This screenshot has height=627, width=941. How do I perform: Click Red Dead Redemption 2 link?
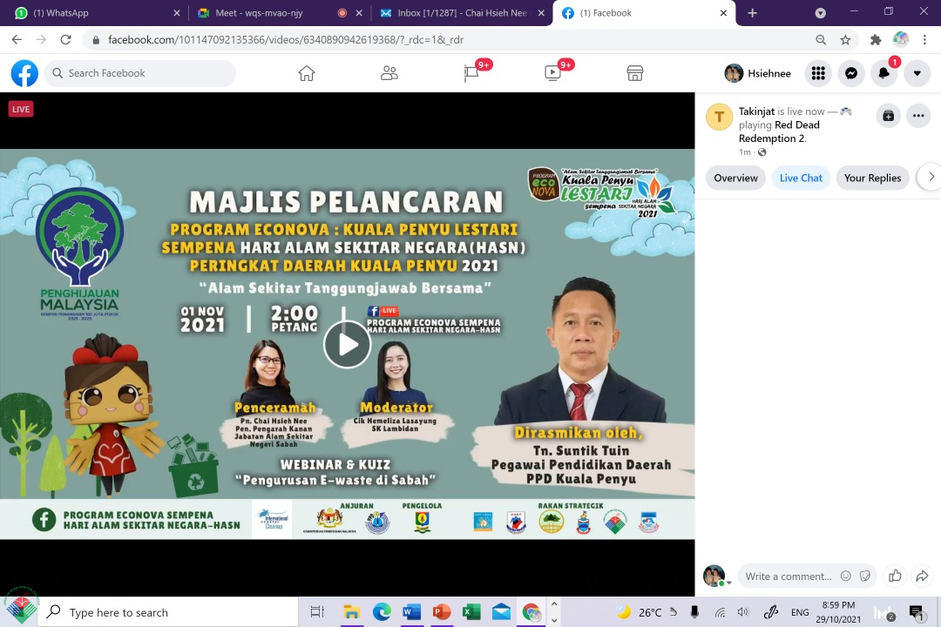tap(780, 131)
